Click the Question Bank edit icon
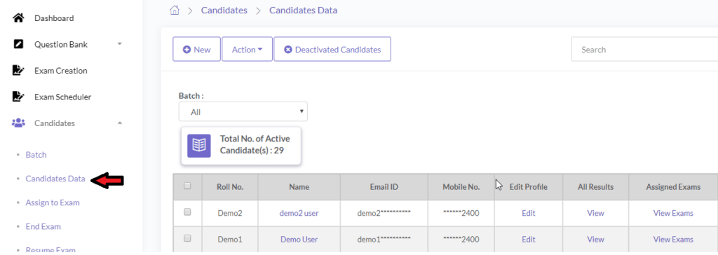 tap(18, 44)
